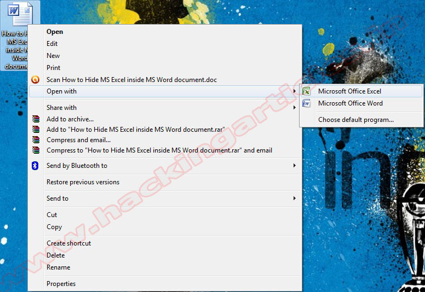Click the Bluetooth icon in context menu

pos(35,165)
